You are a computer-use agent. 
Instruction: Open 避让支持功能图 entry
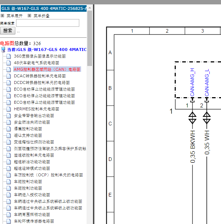pyautogui.click(x=28, y=135)
